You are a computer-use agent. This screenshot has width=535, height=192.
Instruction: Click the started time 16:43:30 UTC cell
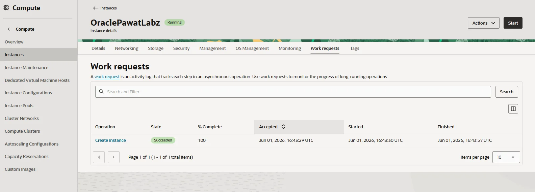coord(376,140)
